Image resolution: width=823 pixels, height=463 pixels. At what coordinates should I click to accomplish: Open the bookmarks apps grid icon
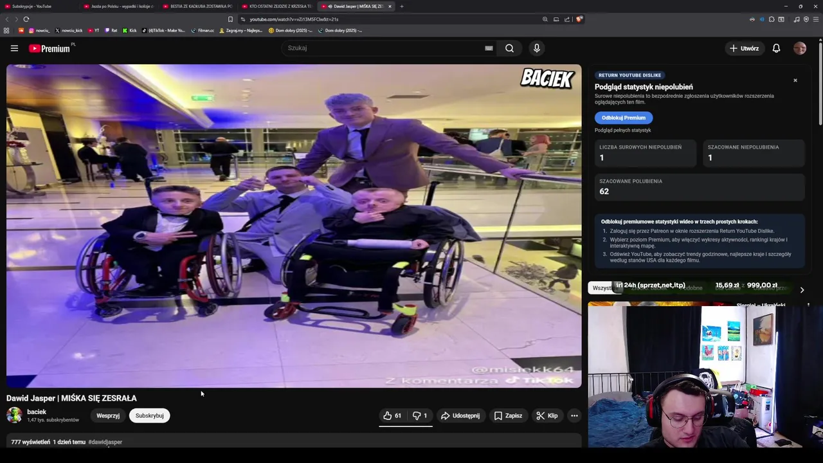point(6,30)
